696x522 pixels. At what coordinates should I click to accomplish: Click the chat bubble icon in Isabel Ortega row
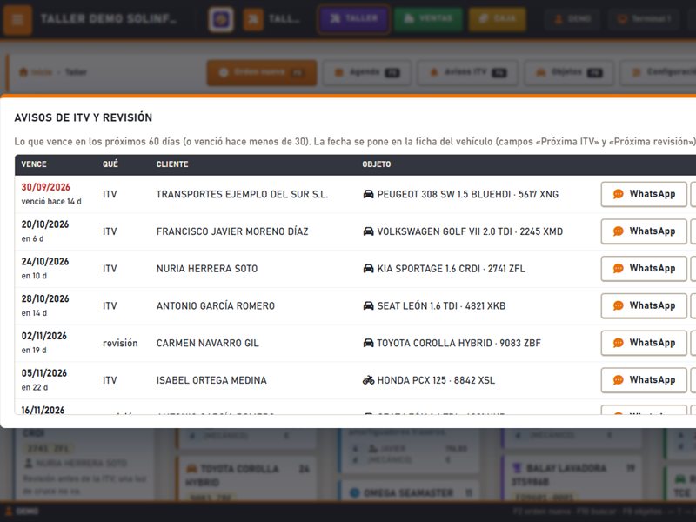[x=618, y=380]
